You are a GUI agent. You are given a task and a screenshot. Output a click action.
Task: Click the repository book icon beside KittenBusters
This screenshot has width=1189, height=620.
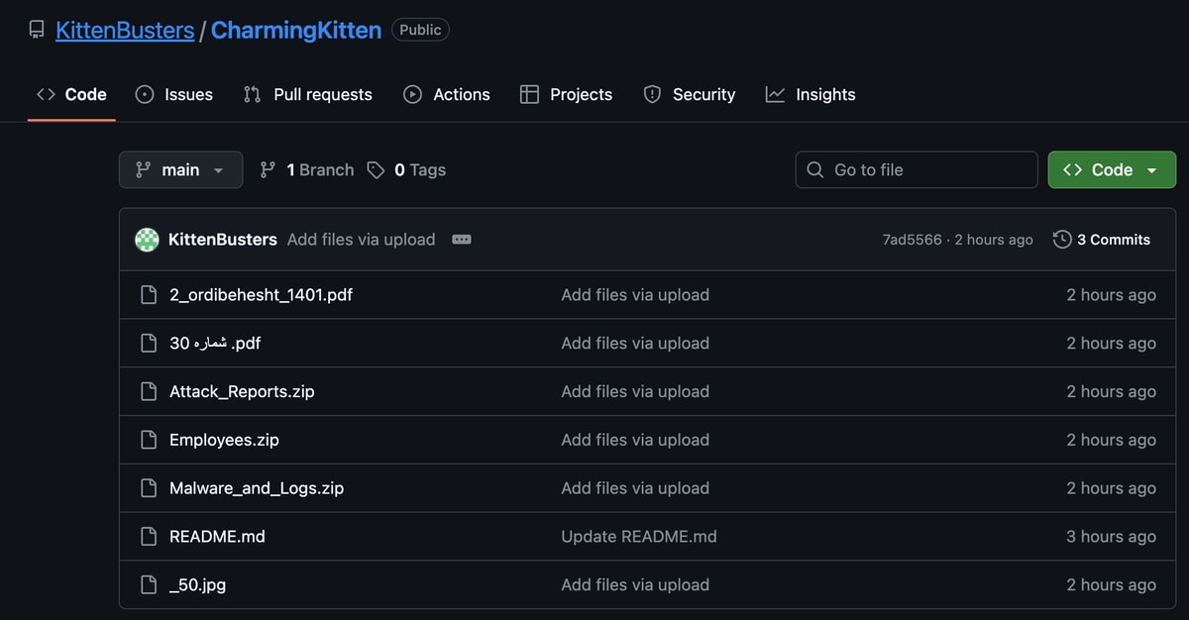[x=37, y=30]
